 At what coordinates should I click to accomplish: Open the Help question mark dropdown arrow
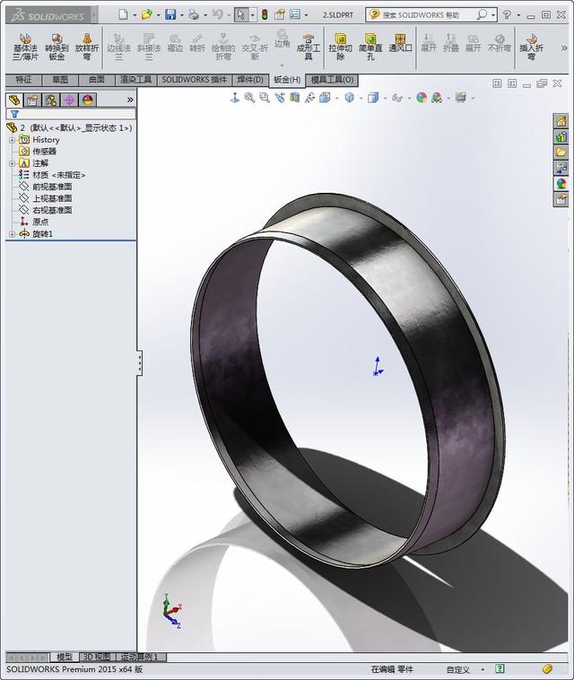point(518,15)
